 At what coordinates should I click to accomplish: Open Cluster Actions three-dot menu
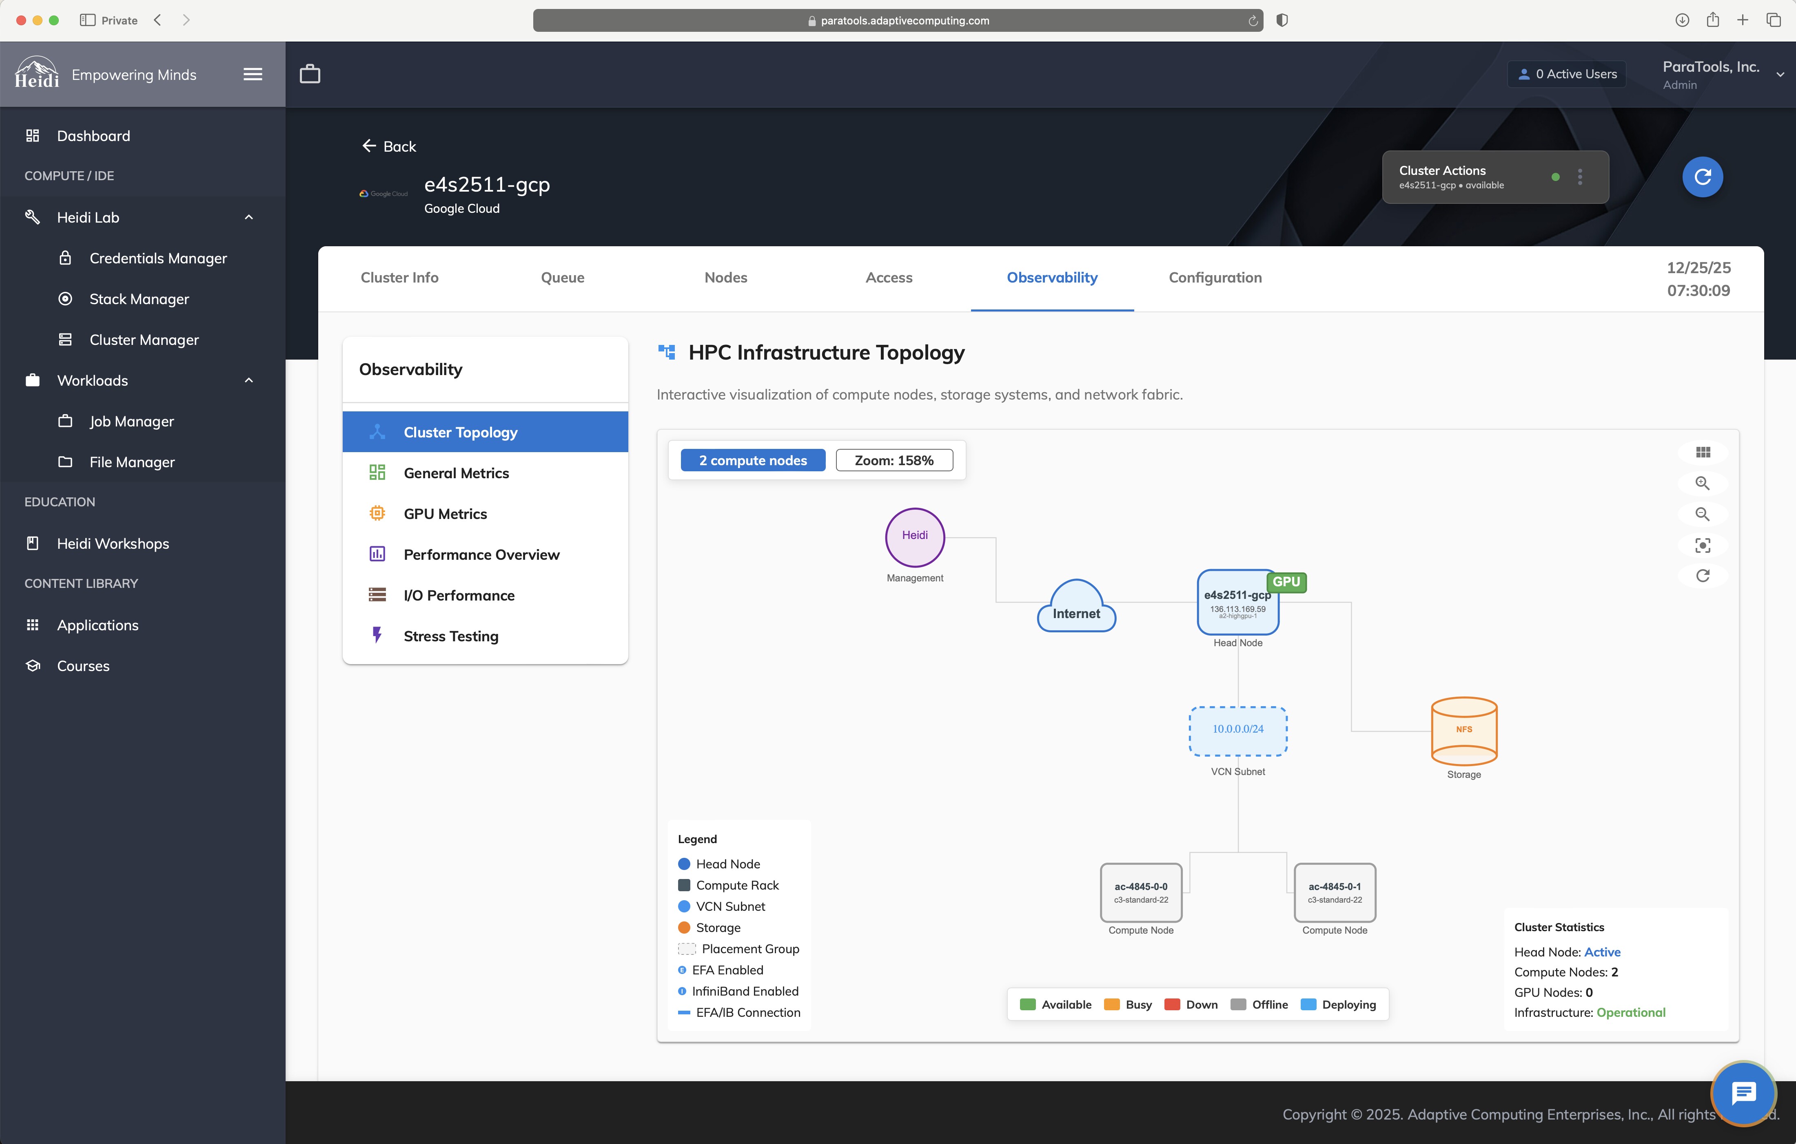click(x=1580, y=177)
